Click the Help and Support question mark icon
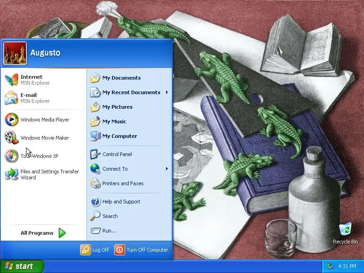 click(95, 202)
